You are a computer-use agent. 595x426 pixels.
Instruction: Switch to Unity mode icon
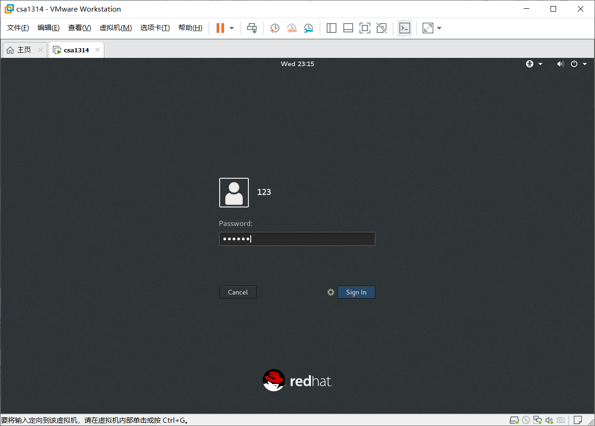click(381, 28)
